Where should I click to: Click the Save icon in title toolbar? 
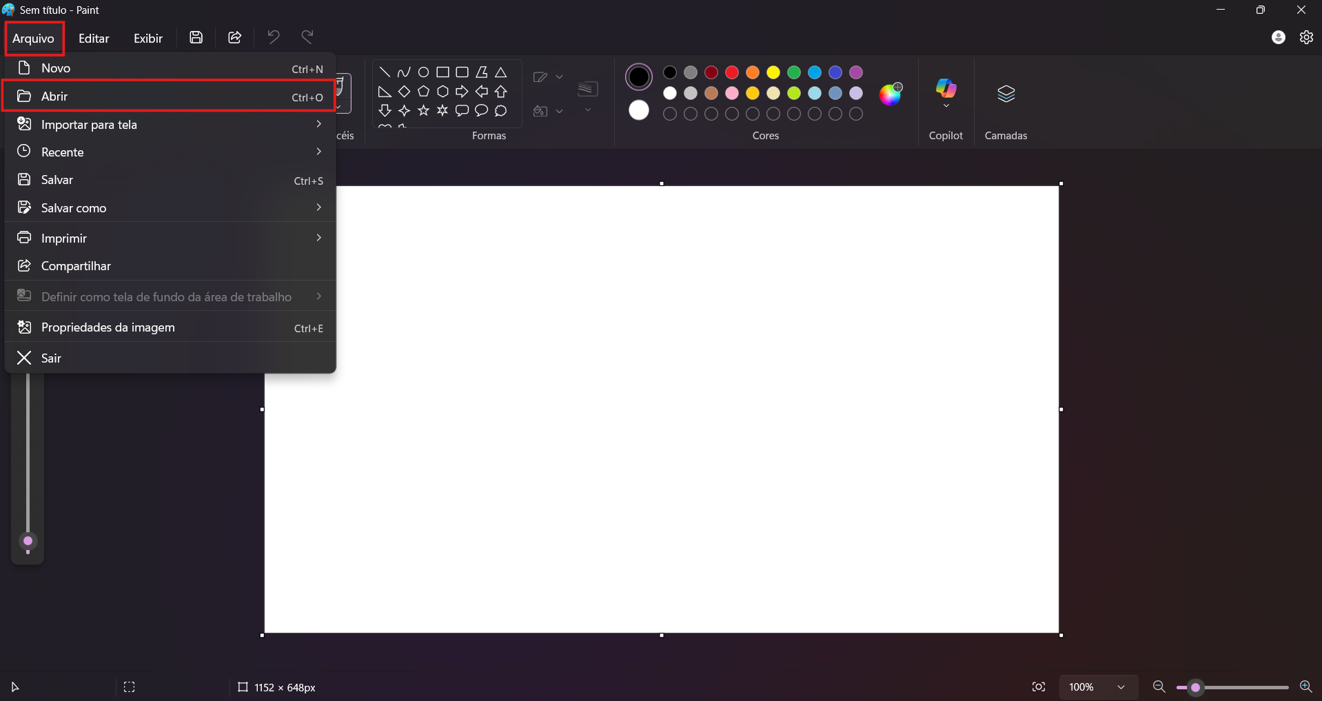click(x=196, y=38)
